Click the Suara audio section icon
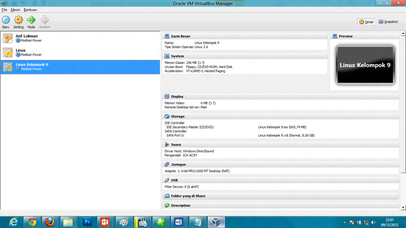The height and width of the screenshot is (228, 406). pos(167,145)
